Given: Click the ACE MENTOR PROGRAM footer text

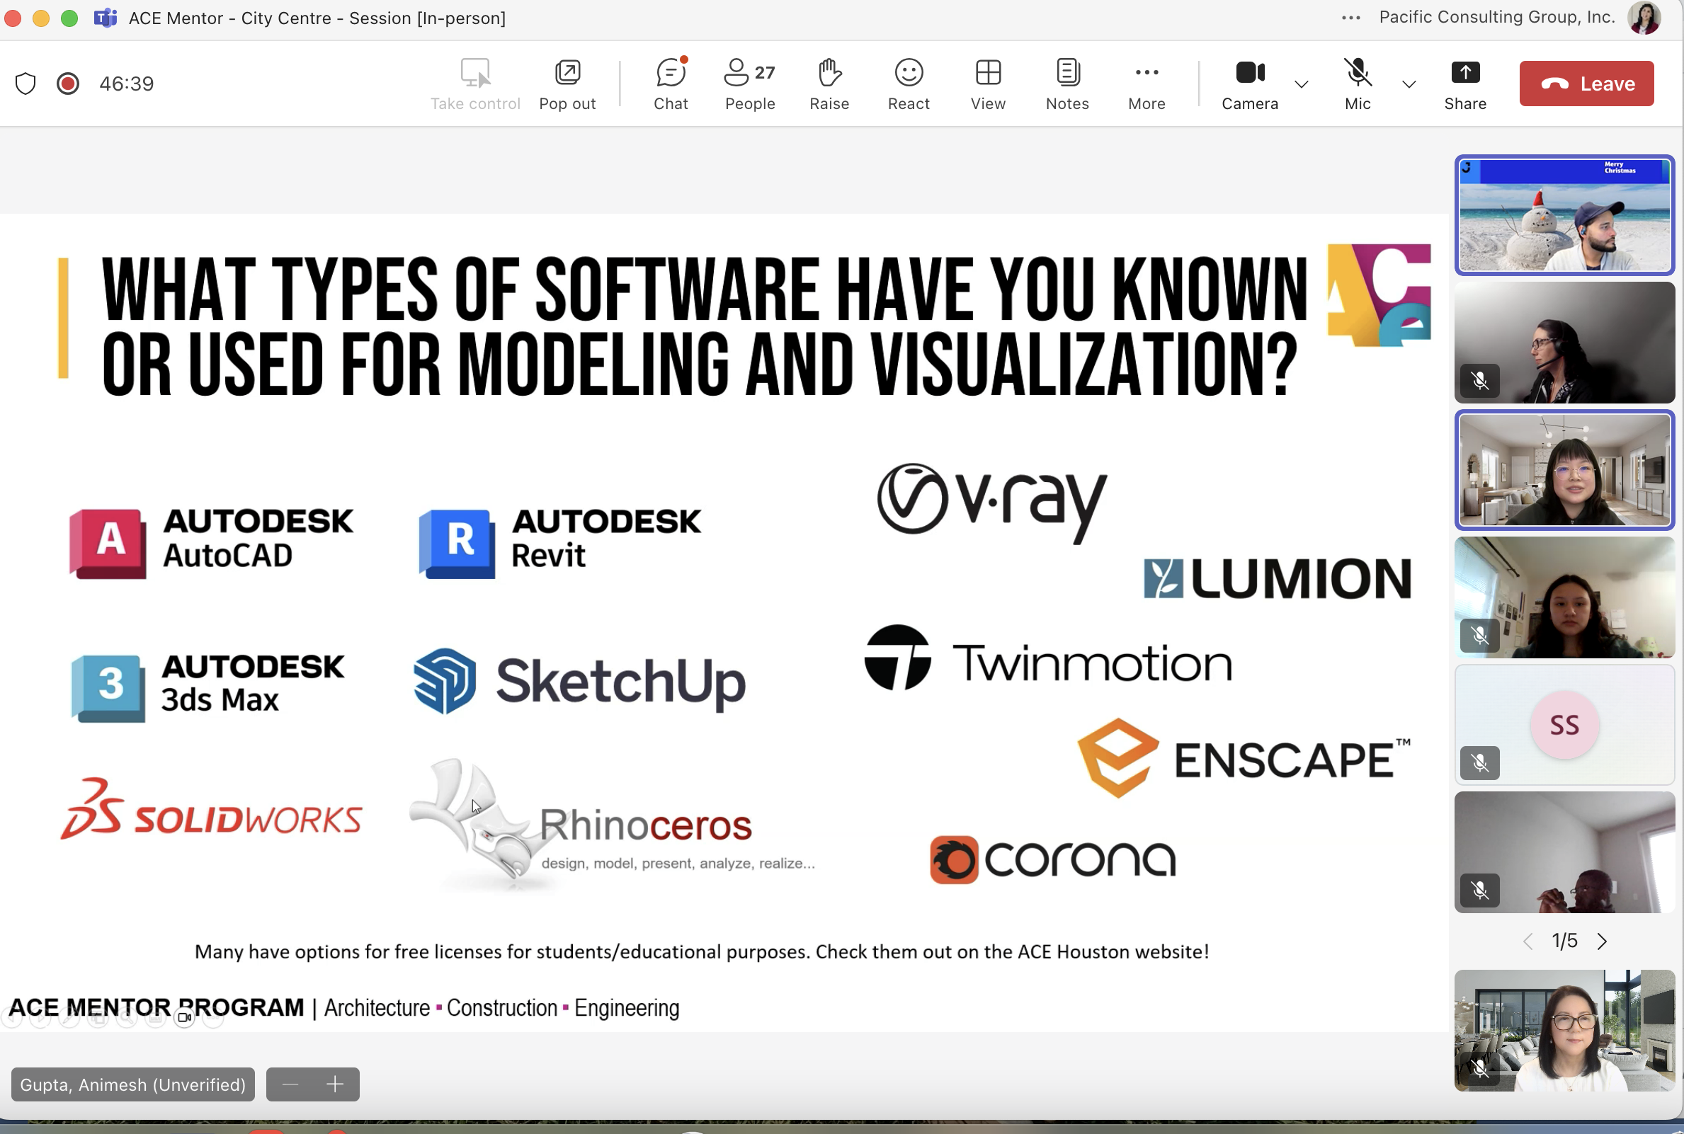Looking at the screenshot, I should pyautogui.click(x=157, y=1007).
